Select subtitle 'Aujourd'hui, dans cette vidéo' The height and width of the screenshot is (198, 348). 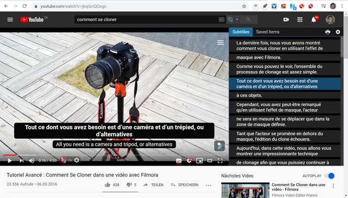[285, 151]
